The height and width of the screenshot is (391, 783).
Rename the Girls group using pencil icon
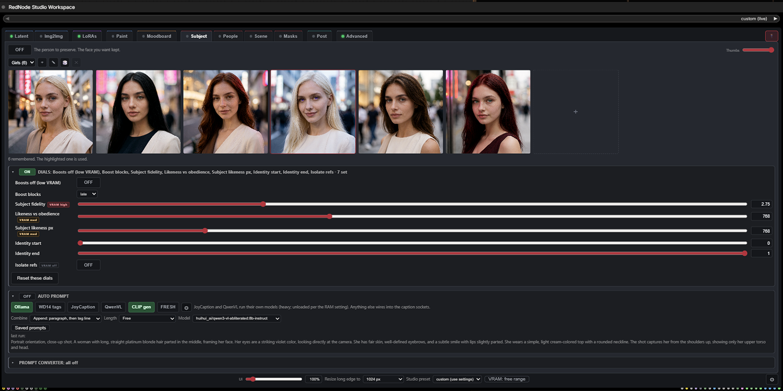[53, 63]
